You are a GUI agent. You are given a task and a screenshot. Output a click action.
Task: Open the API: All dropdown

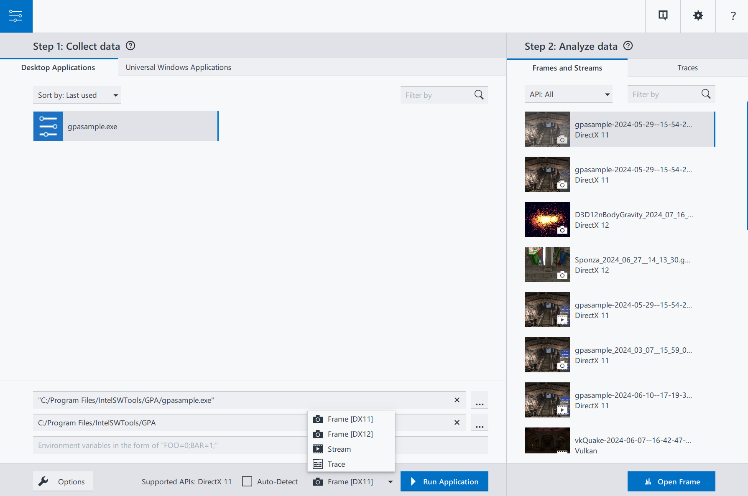(569, 94)
